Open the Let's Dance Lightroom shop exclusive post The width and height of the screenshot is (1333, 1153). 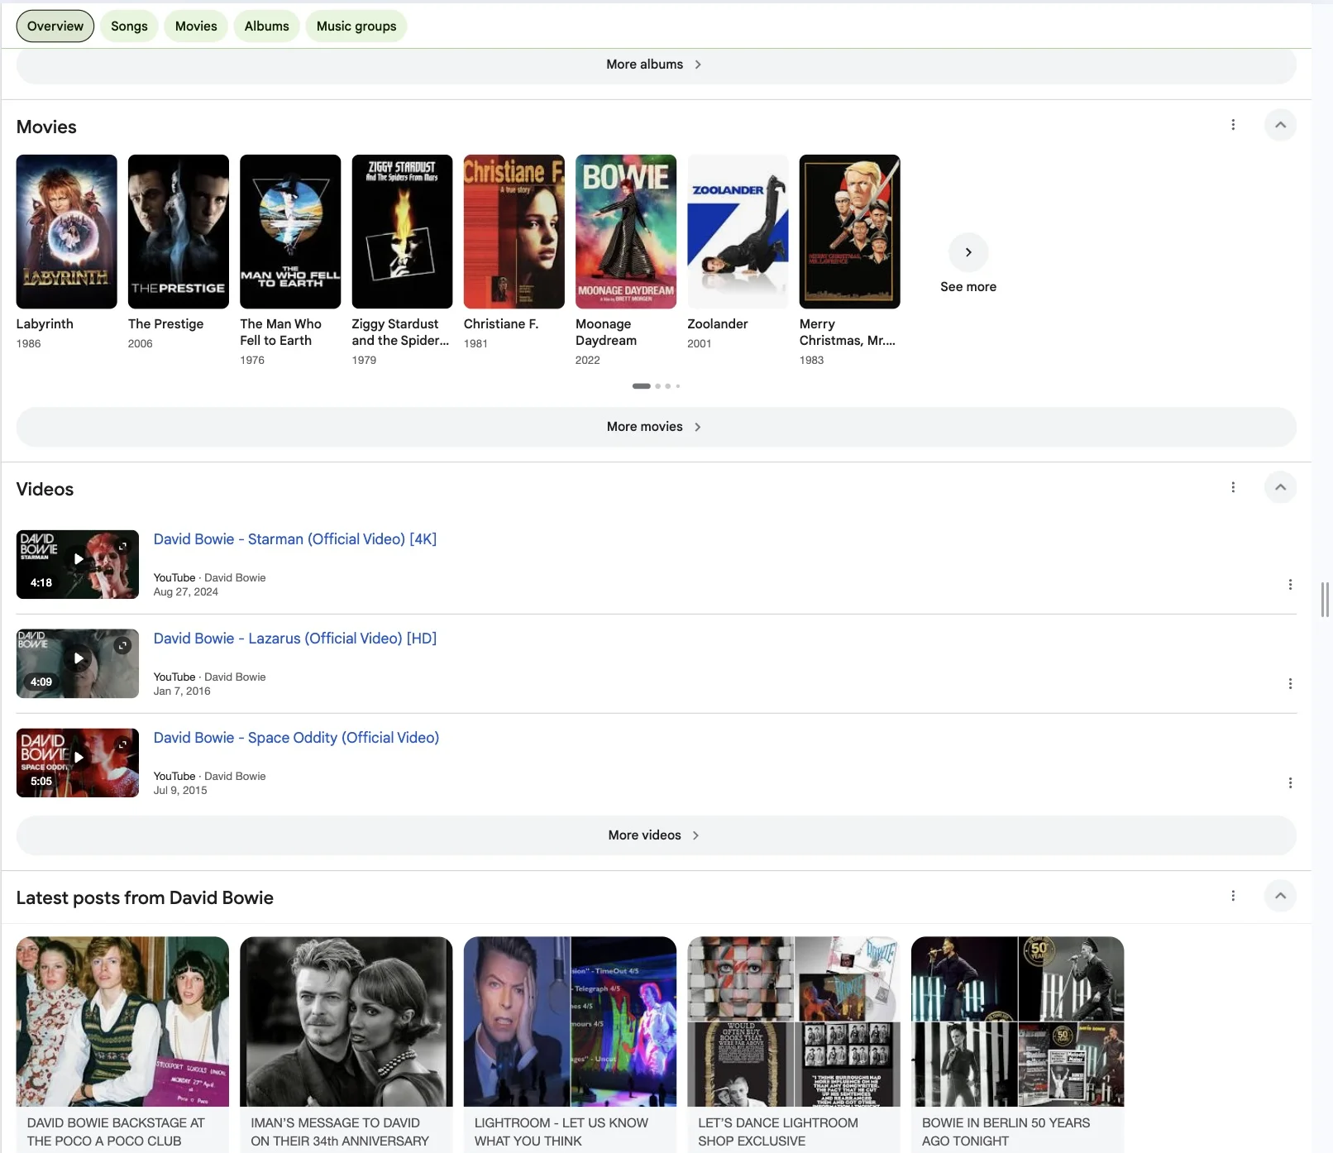794,1044
